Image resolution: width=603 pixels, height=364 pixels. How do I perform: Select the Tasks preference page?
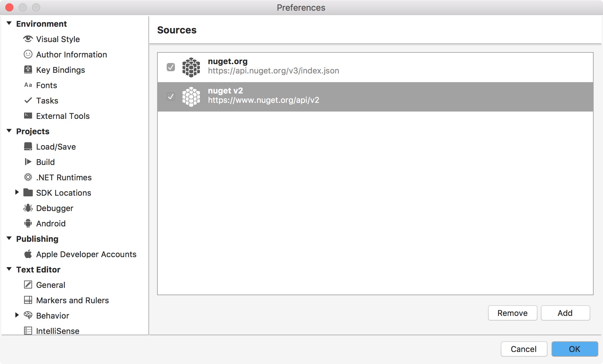pos(47,101)
